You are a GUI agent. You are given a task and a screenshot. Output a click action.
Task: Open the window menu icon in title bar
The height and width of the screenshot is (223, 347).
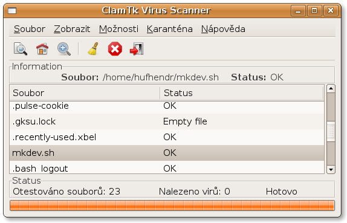click(x=12, y=11)
